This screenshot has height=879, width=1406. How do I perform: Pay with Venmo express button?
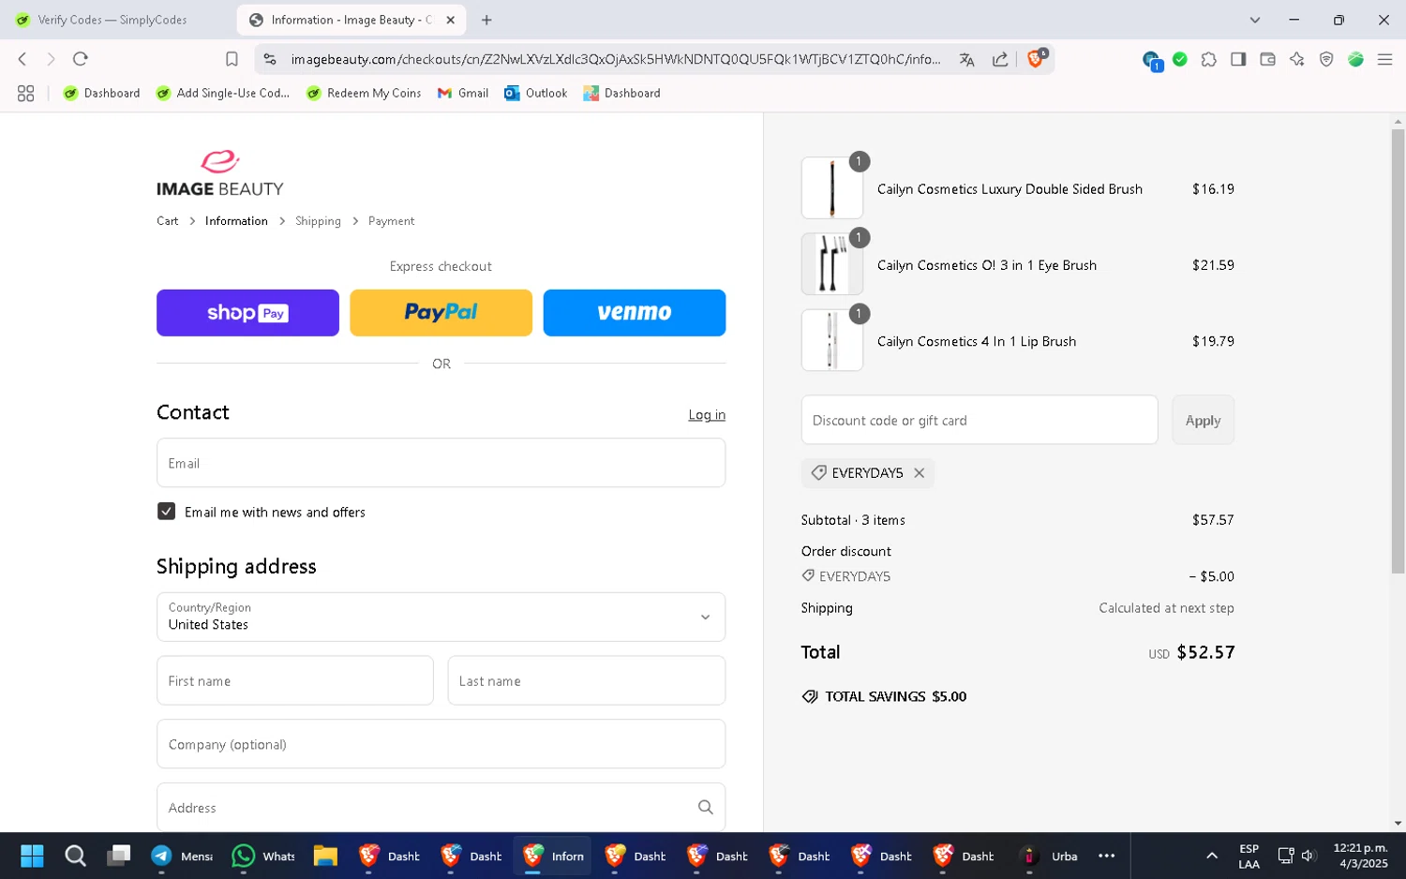(x=635, y=313)
